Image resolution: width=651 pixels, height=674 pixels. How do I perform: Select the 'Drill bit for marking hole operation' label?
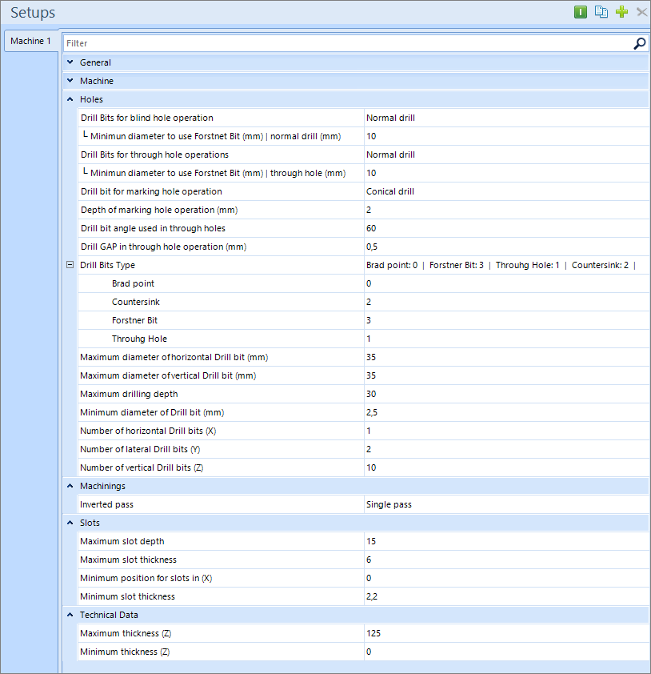[151, 191]
